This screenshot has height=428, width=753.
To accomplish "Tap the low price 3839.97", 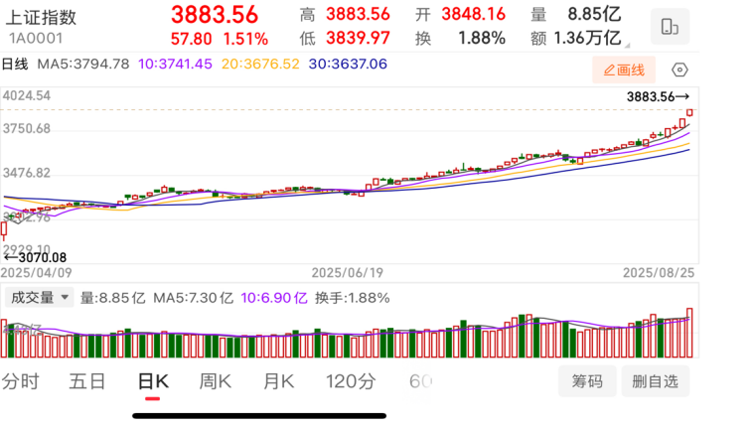I will pos(358,38).
